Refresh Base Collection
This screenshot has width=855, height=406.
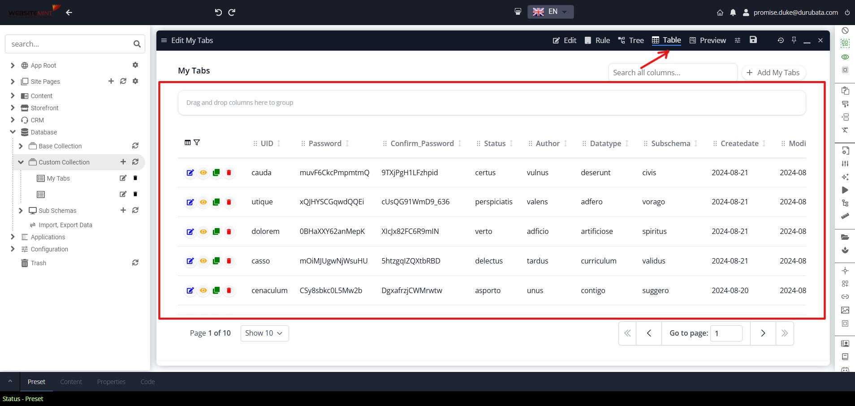[135, 146]
